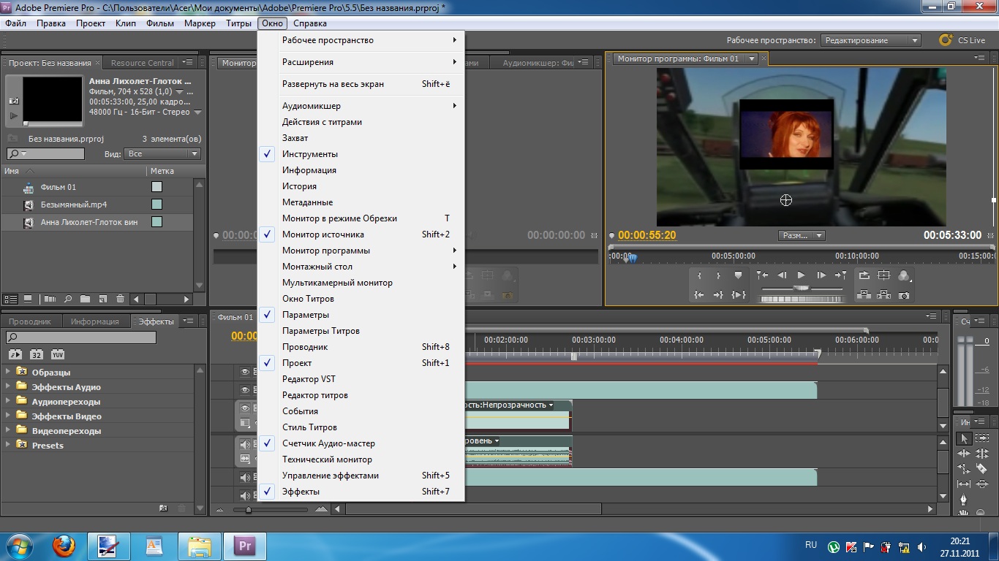999x561 pixels.
Task: Toggle Счетчик Аудио-мастер in the menu
Action: click(361, 443)
